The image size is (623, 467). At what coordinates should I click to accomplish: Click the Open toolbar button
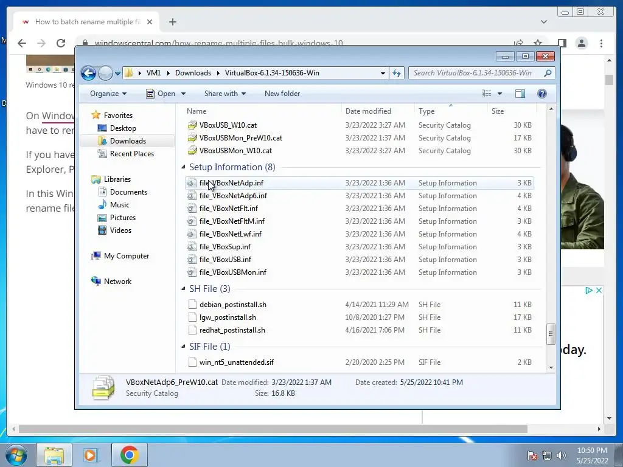point(161,94)
